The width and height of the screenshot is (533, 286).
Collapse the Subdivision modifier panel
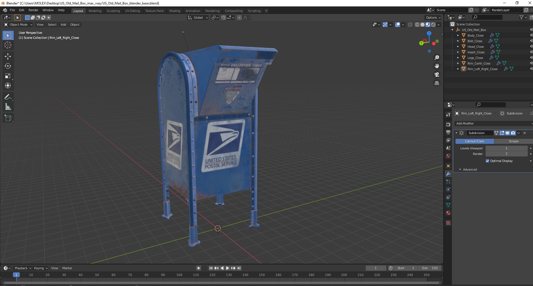pos(456,133)
